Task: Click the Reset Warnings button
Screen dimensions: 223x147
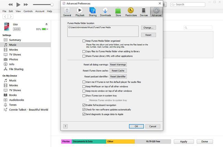Action: tap(118, 65)
